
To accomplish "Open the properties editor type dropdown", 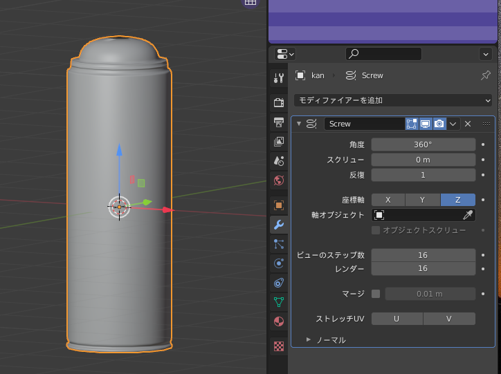I will click(x=285, y=54).
